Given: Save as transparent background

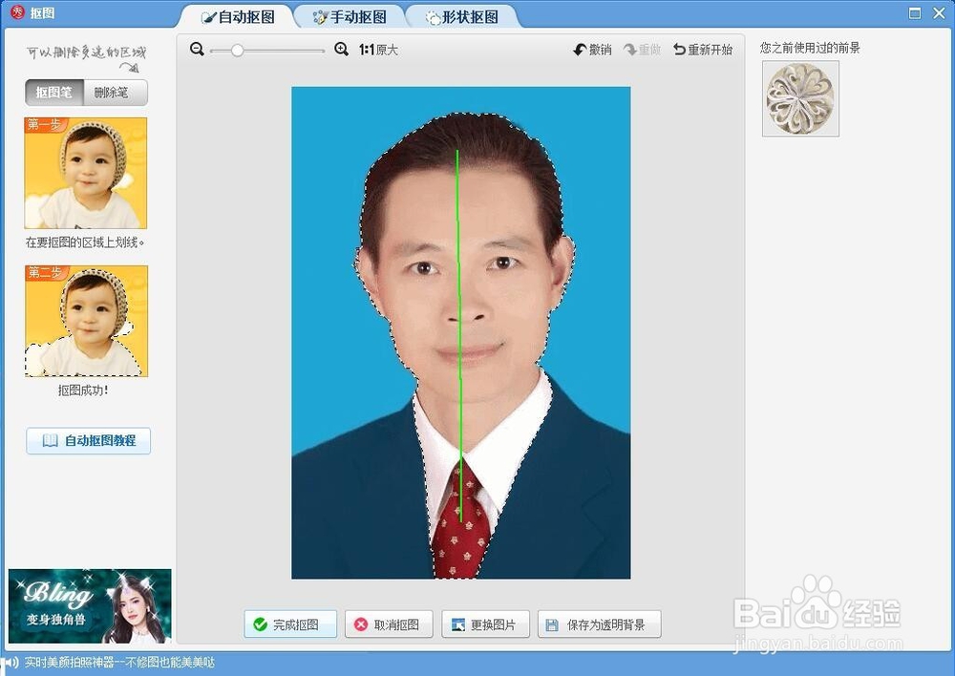Looking at the screenshot, I should click(x=599, y=623).
